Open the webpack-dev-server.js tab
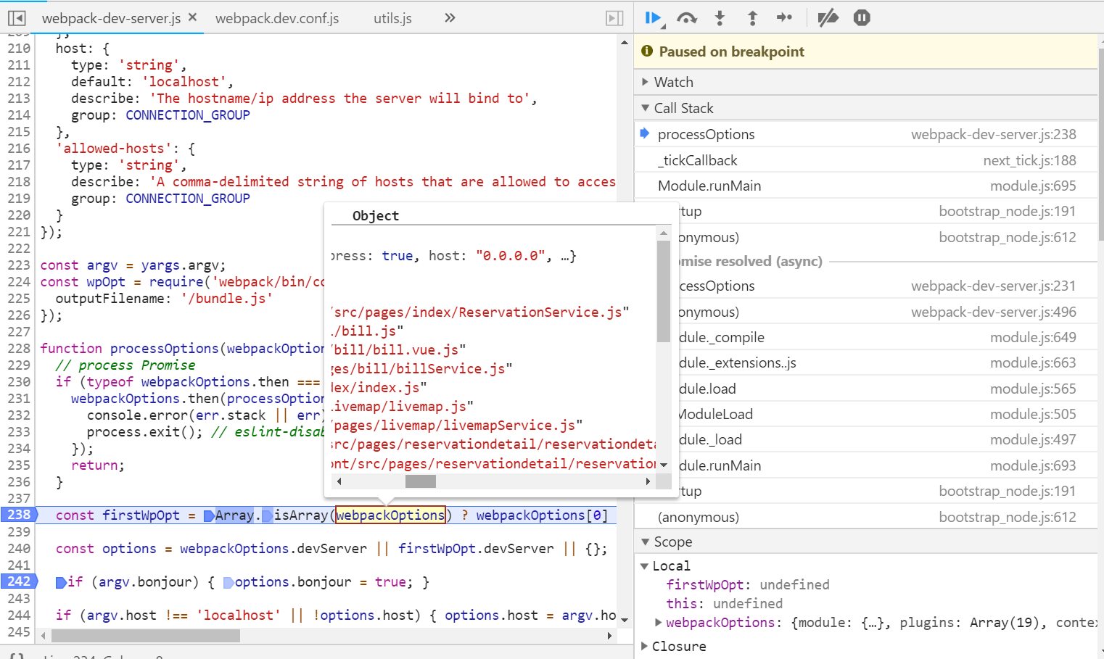The image size is (1104, 659). pos(111,18)
